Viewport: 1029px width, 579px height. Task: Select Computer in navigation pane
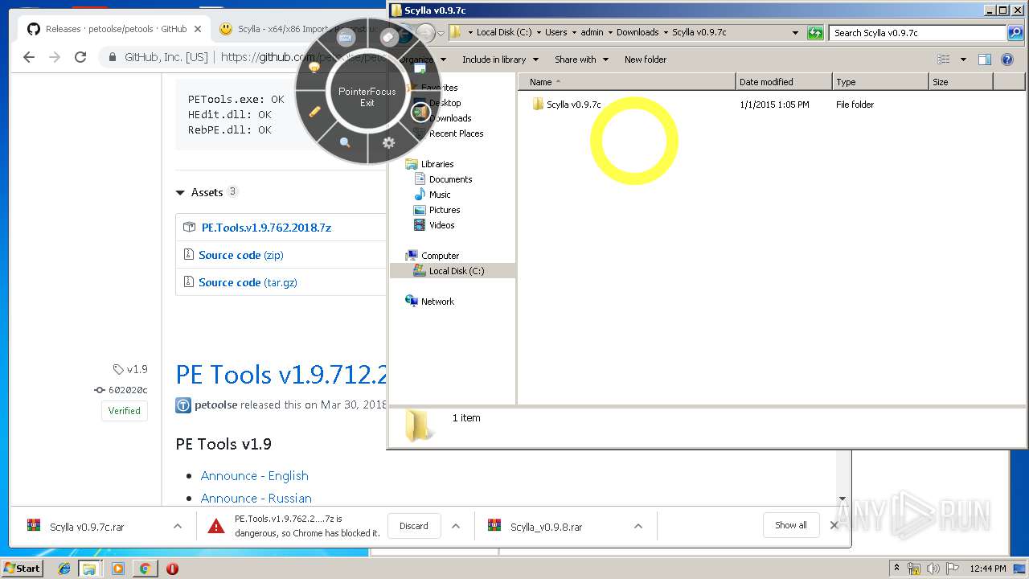pos(440,256)
